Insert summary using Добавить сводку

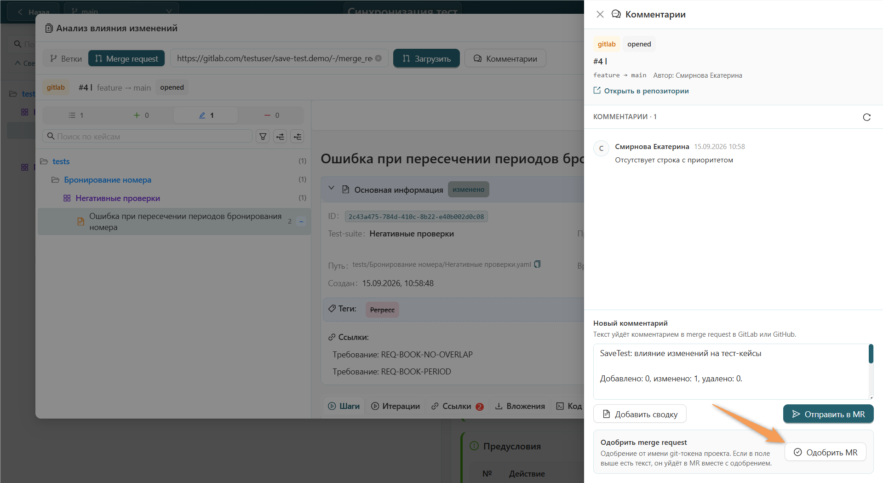click(x=640, y=414)
